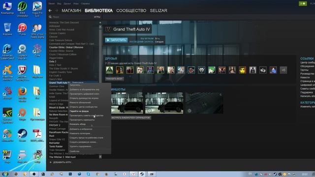The width and height of the screenshot is (315, 177).
Task: Open the third dark screenshot thumbnail
Action: [204, 103]
